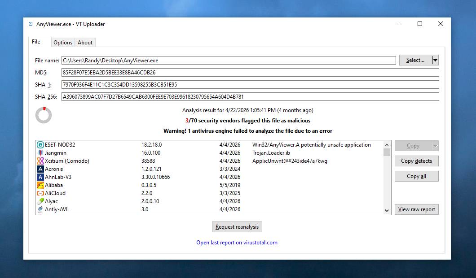Select the Jiangmin row name
476x278 pixels.
click(56, 153)
